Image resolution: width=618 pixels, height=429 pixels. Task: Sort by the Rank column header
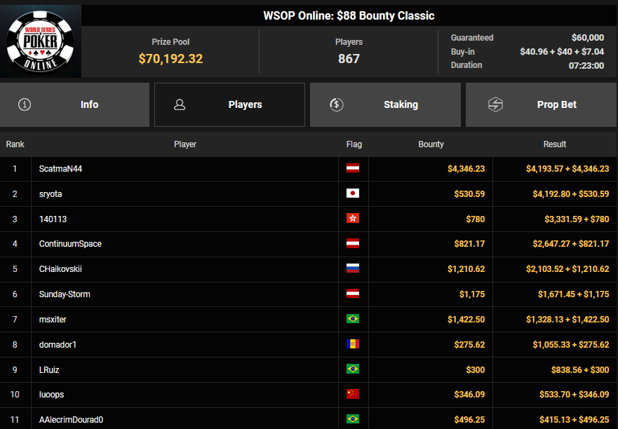(x=15, y=144)
